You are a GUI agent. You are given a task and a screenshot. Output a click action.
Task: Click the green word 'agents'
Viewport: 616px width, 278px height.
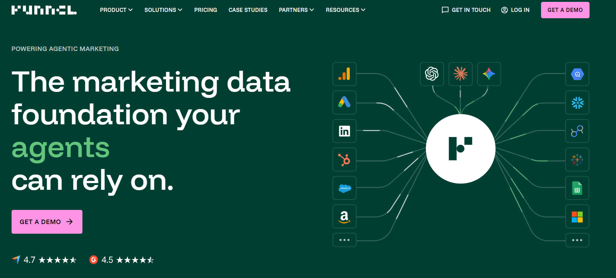click(61, 149)
